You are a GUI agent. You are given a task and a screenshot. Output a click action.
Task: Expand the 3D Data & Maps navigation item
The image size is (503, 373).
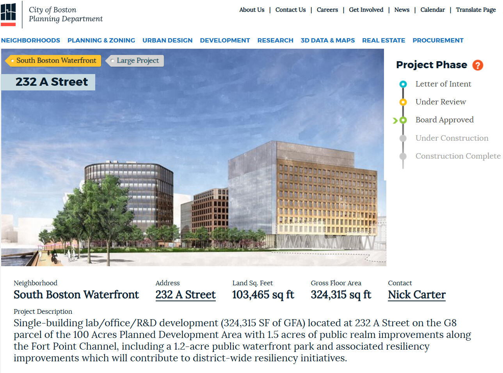point(327,40)
